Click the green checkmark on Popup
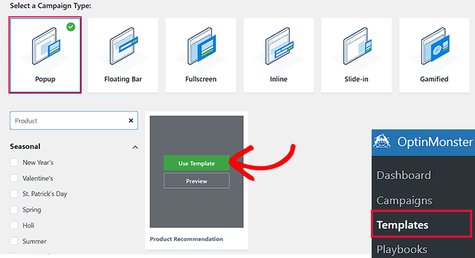This screenshot has width=475, height=258. click(71, 27)
